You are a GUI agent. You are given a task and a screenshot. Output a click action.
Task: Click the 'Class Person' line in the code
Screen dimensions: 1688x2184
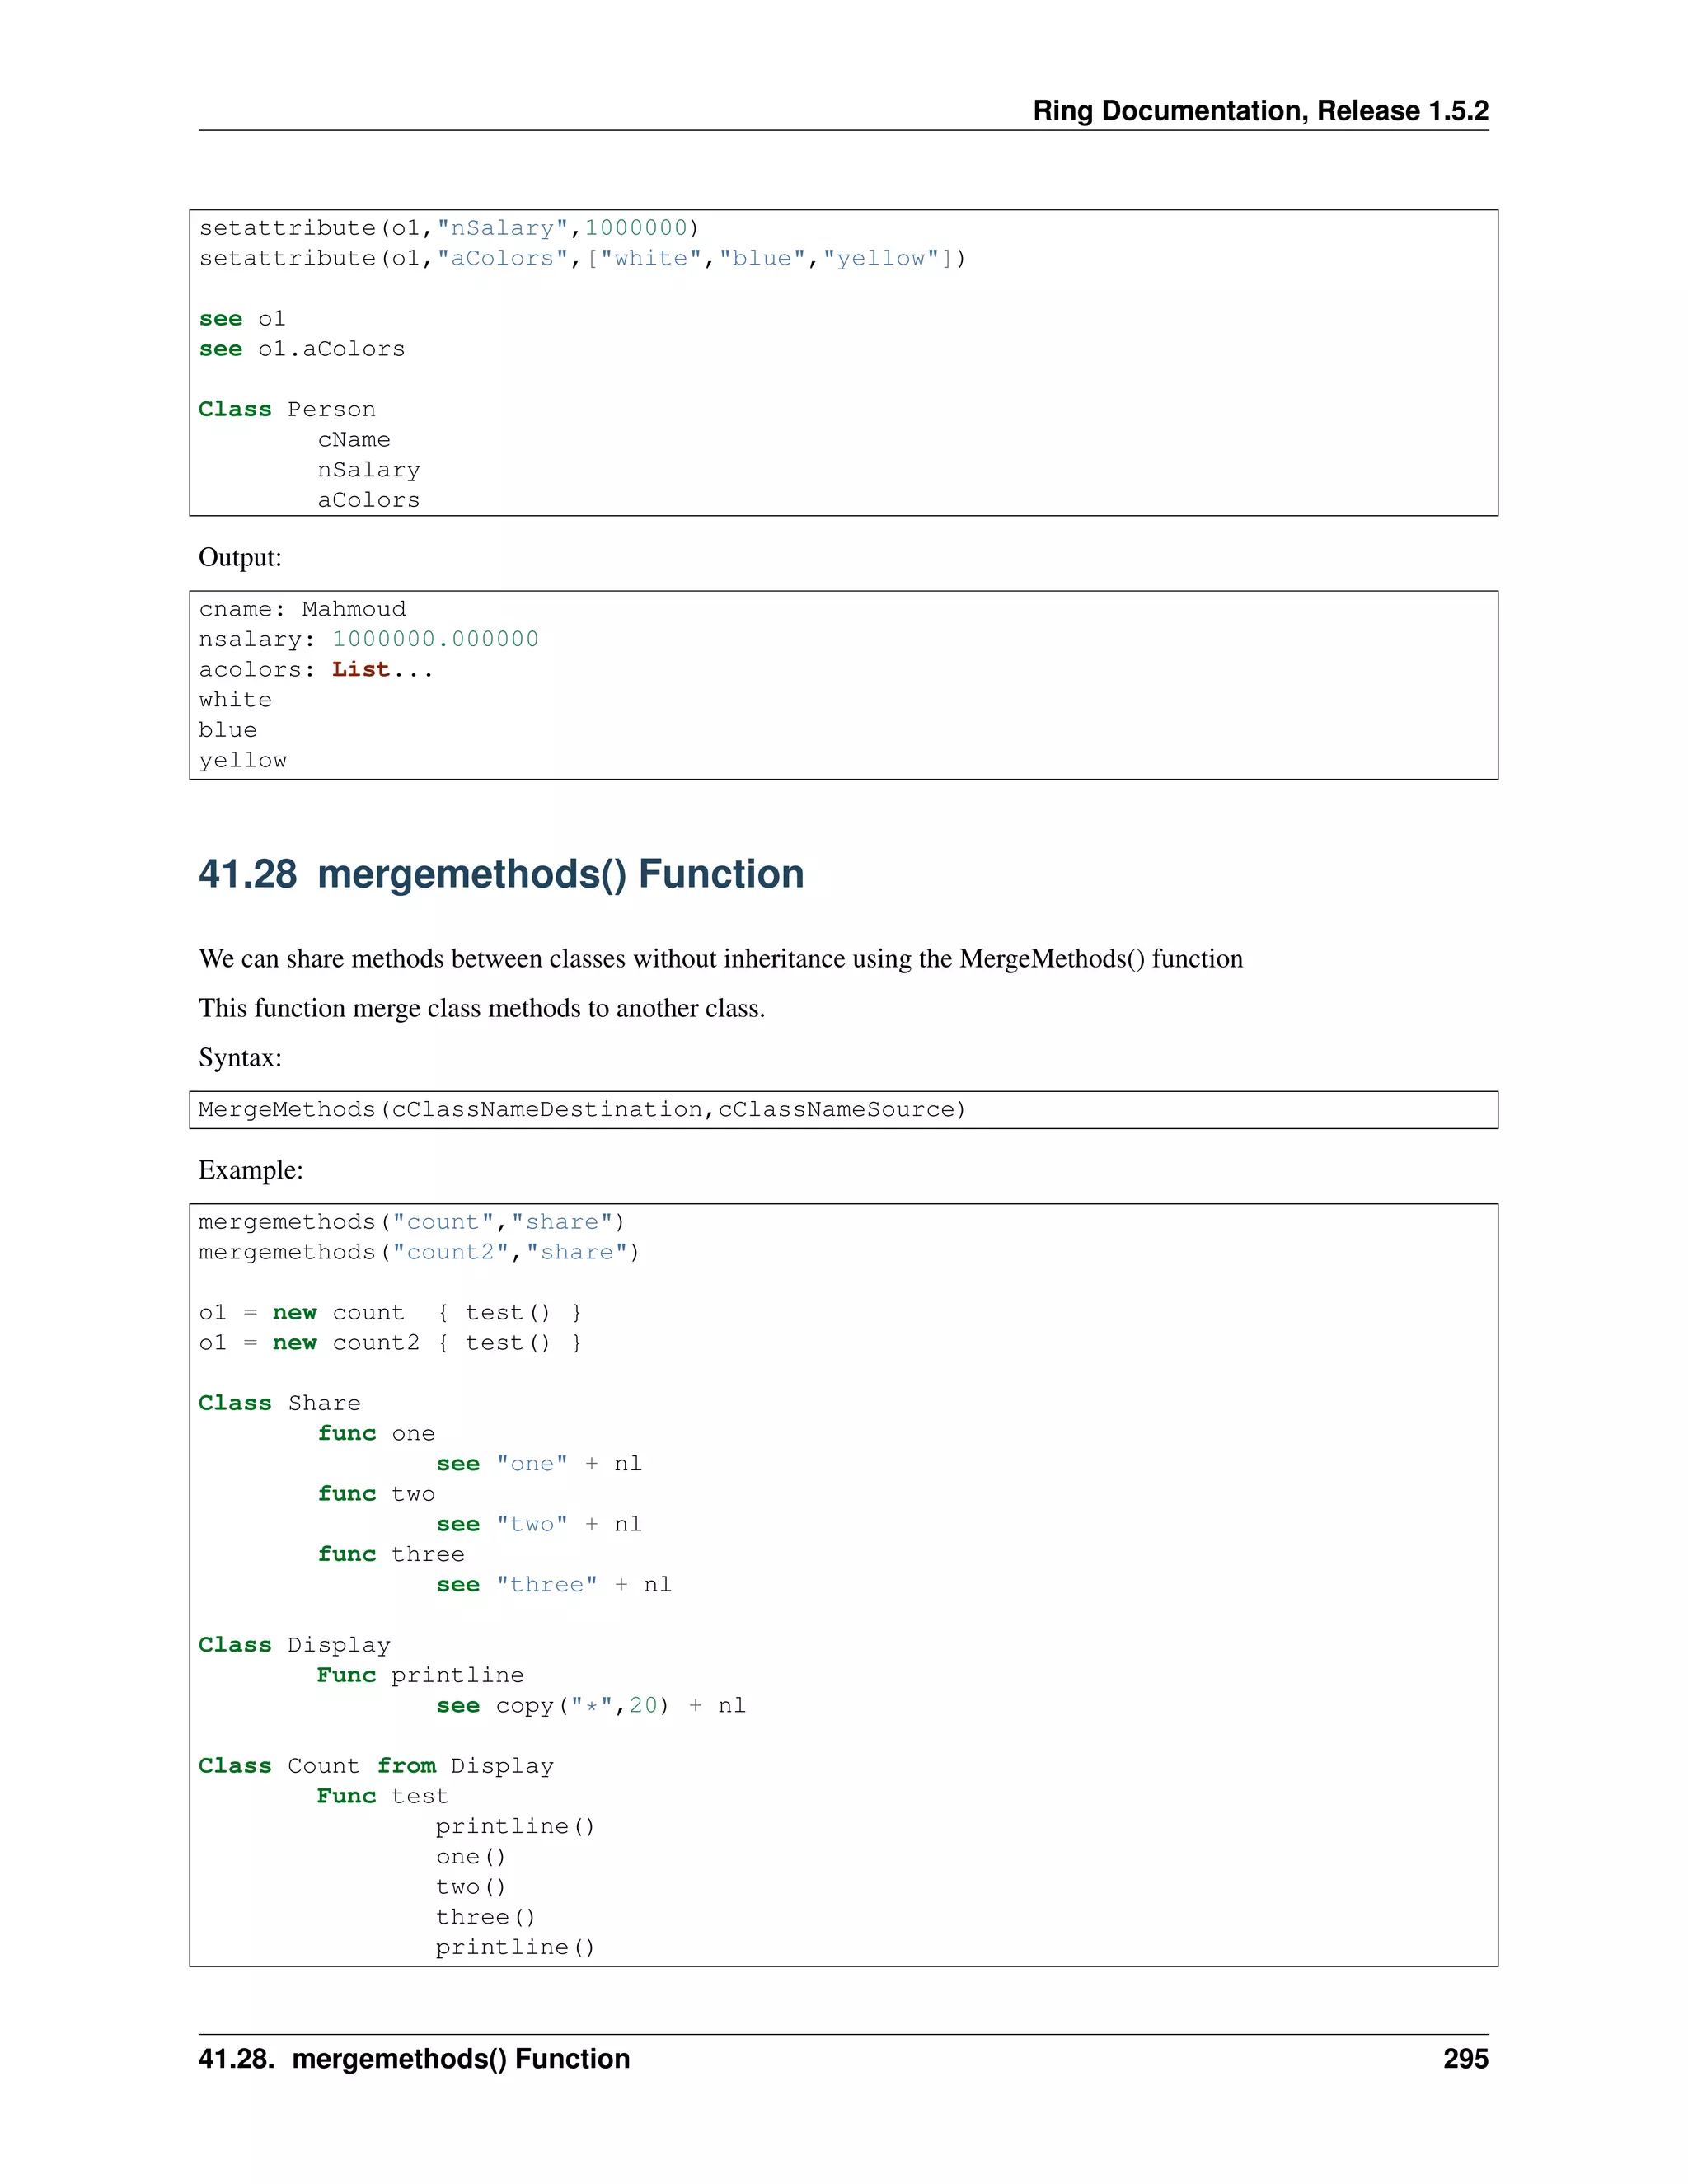287,409
